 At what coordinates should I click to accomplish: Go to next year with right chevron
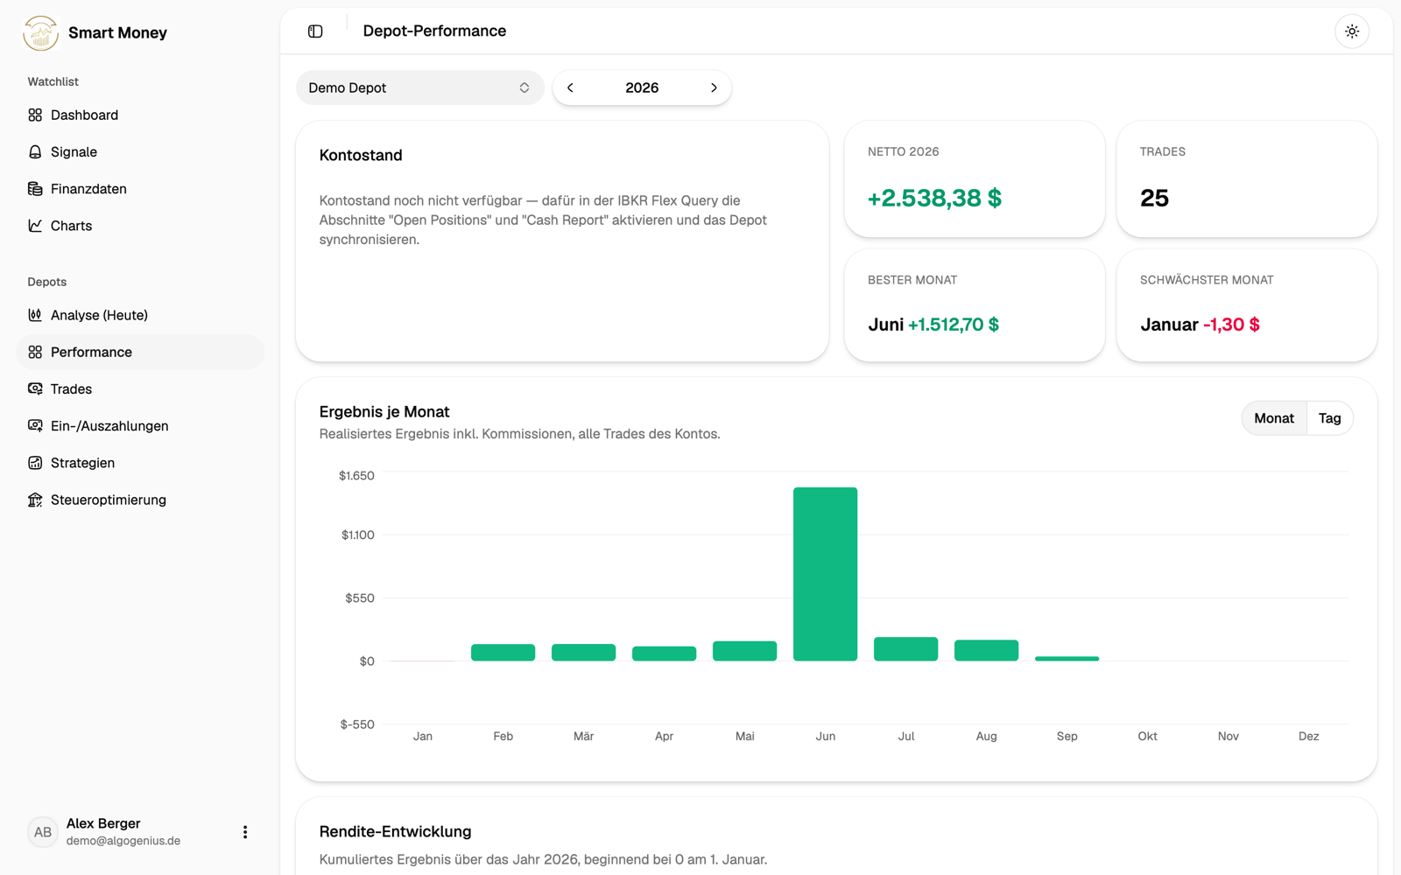pyautogui.click(x=714, y=87)
